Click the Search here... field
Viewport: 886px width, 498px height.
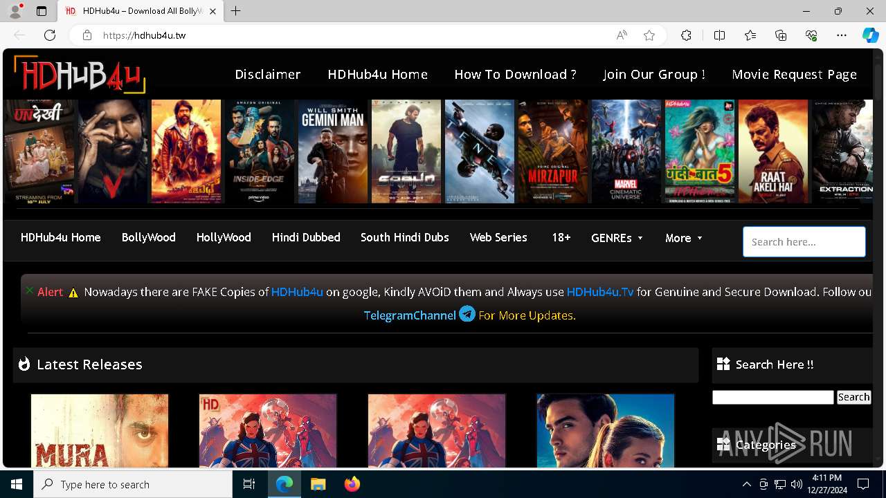coord(804,242)
